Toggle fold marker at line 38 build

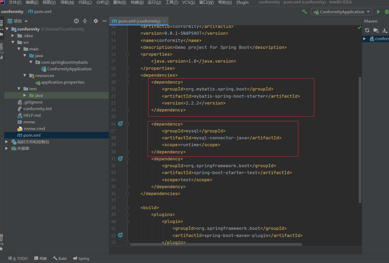[x=127, y=208]
